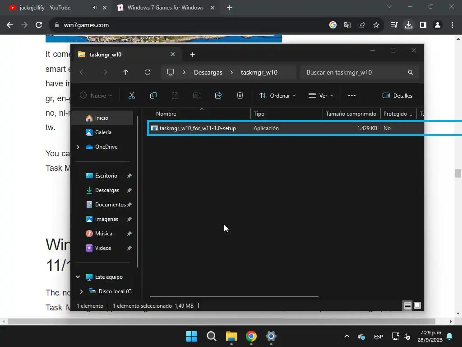The height and width of the screenshot is (347, 462).
Task: Switch to the Windows 7 Games for Windows tab
Action: point(165,8)
